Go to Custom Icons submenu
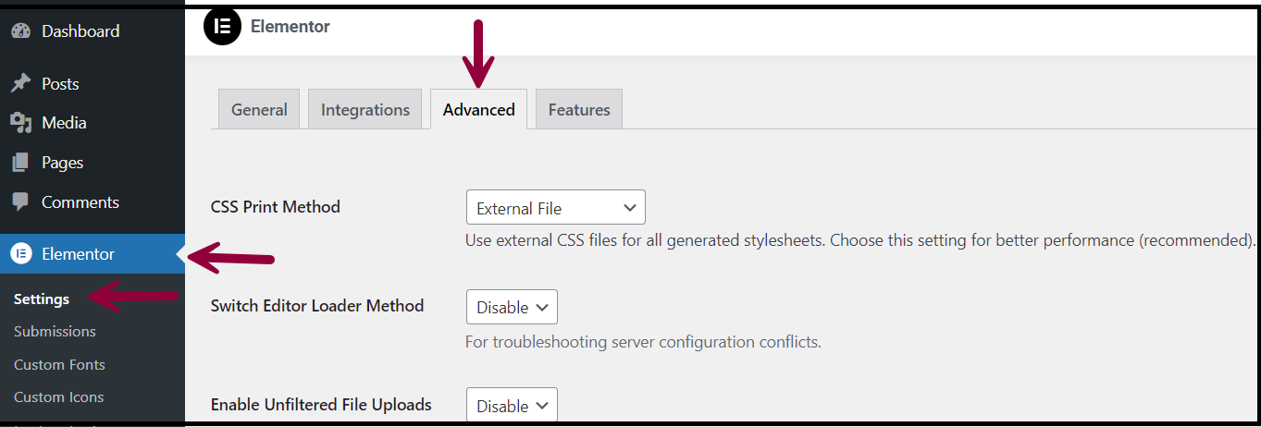 point(58,396)
